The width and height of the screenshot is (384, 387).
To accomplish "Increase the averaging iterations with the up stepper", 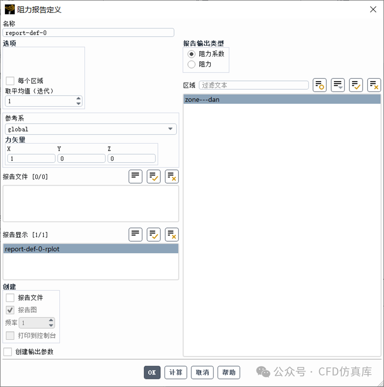I will [79, 98].
